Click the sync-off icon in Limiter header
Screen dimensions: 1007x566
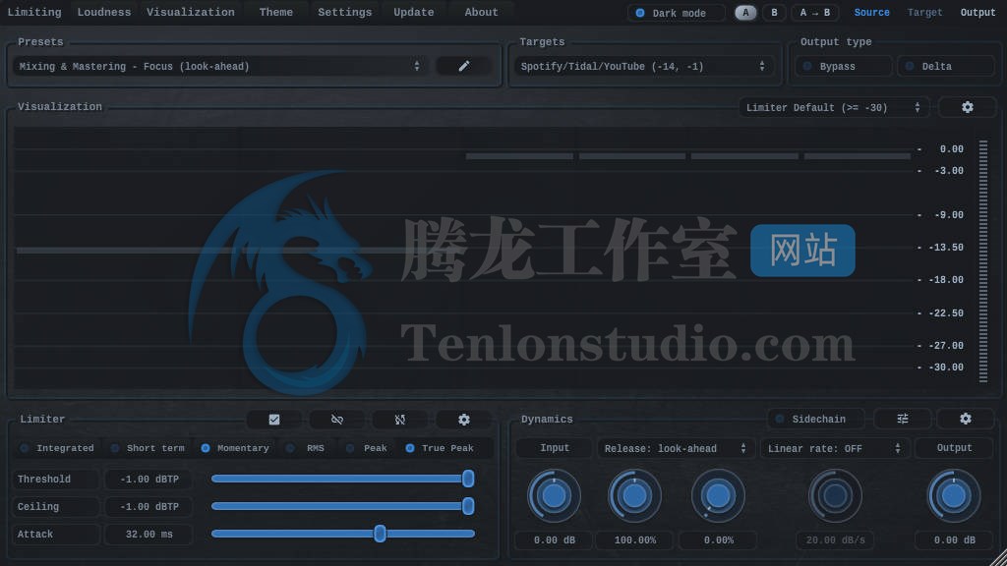(x=400, y=420)
